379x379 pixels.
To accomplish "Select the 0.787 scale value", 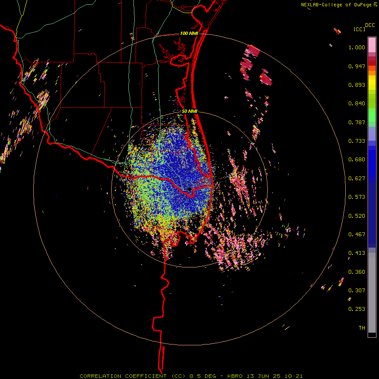I will (x=357, y=122).
